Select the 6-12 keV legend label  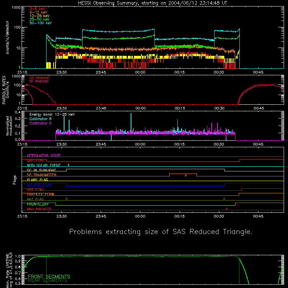point(39,12)
